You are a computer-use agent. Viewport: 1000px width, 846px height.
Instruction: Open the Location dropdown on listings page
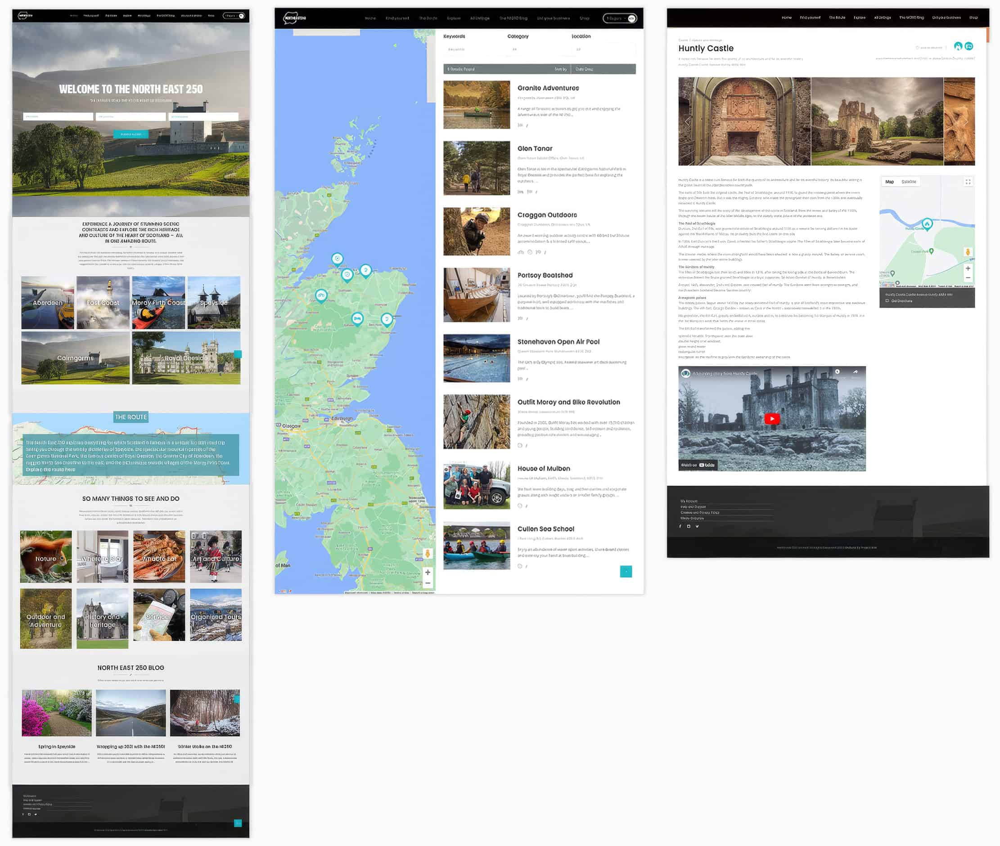(x=604, y=49)
